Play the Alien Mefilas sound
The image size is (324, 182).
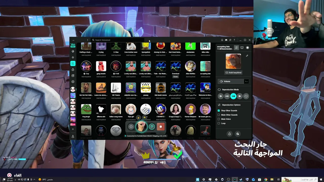pyautogui.click(x=190, y=66)
